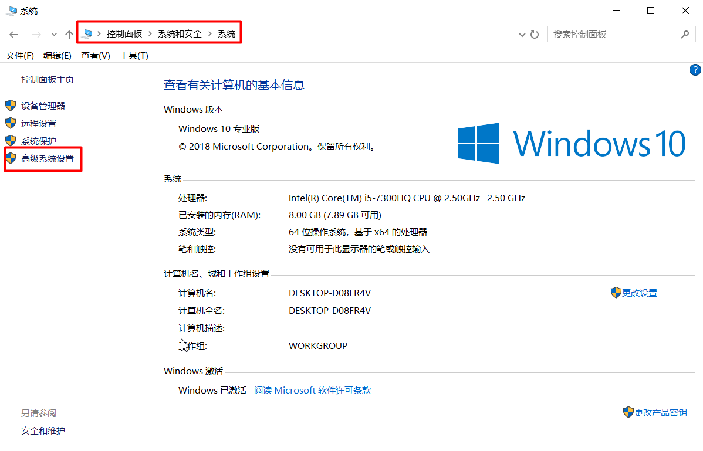
Task: Expand chevron after 系统和安全 in breadcrumb
Action: pos(209,33)
